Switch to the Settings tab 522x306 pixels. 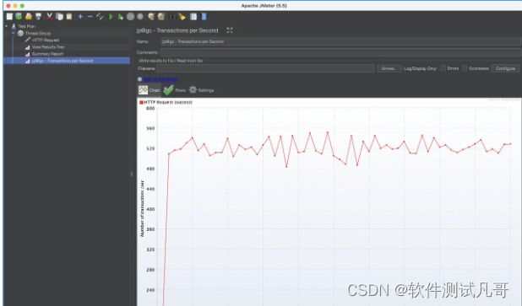201,90
